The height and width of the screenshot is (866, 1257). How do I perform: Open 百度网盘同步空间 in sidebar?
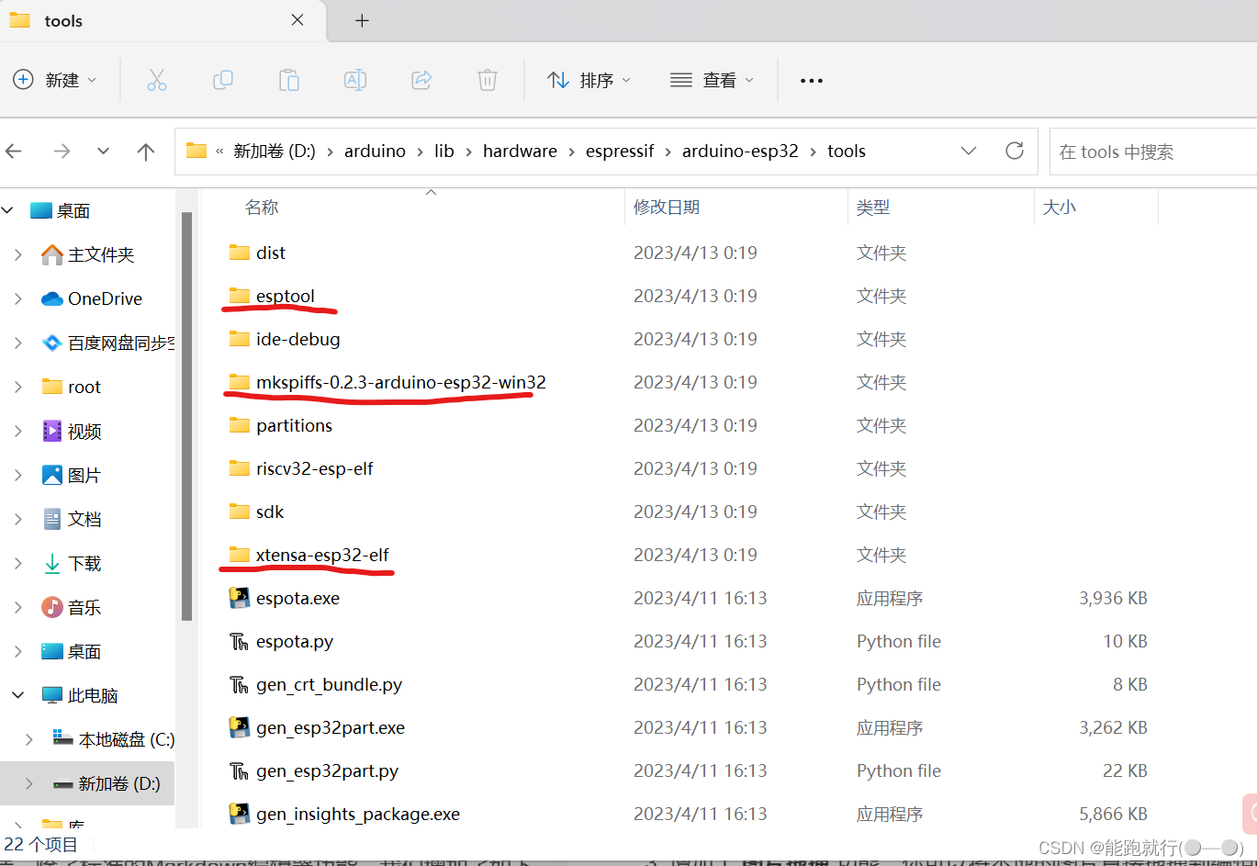point(110,343)
